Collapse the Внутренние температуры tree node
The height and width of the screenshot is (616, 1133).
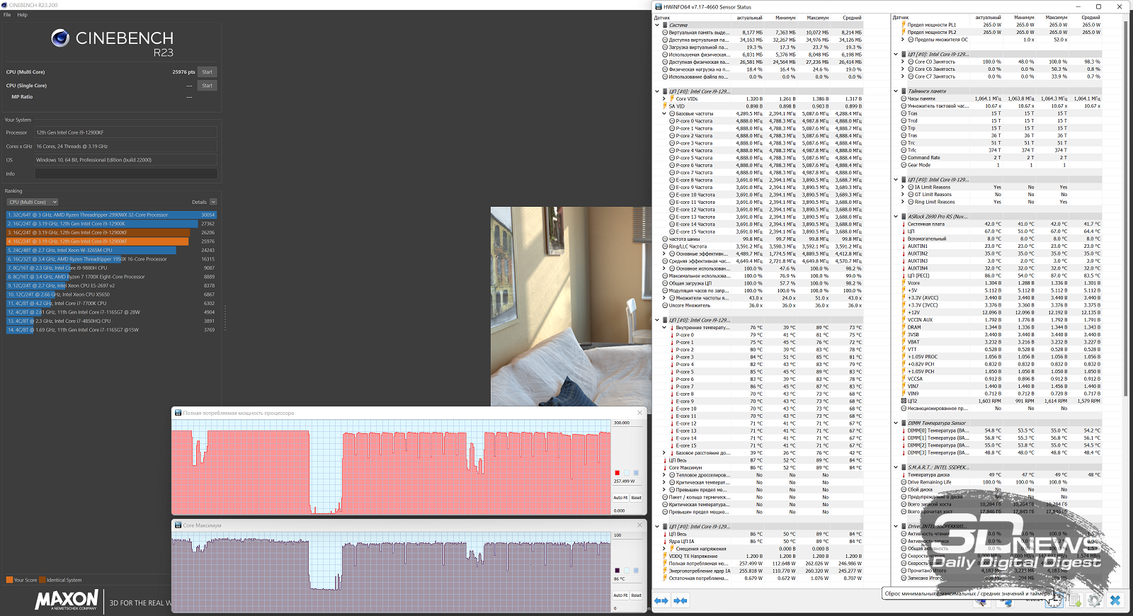pyautogui.click(x=664, y=328)
